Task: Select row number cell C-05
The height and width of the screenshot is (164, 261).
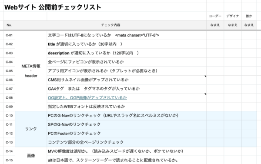Action: [9, 71]
